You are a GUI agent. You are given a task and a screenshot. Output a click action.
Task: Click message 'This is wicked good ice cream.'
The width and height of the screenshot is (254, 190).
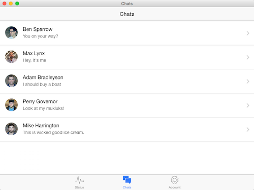coord(53,132)
